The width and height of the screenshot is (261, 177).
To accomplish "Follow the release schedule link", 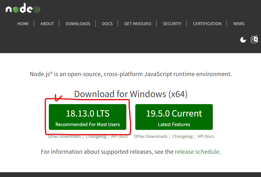I will point(197,152).
